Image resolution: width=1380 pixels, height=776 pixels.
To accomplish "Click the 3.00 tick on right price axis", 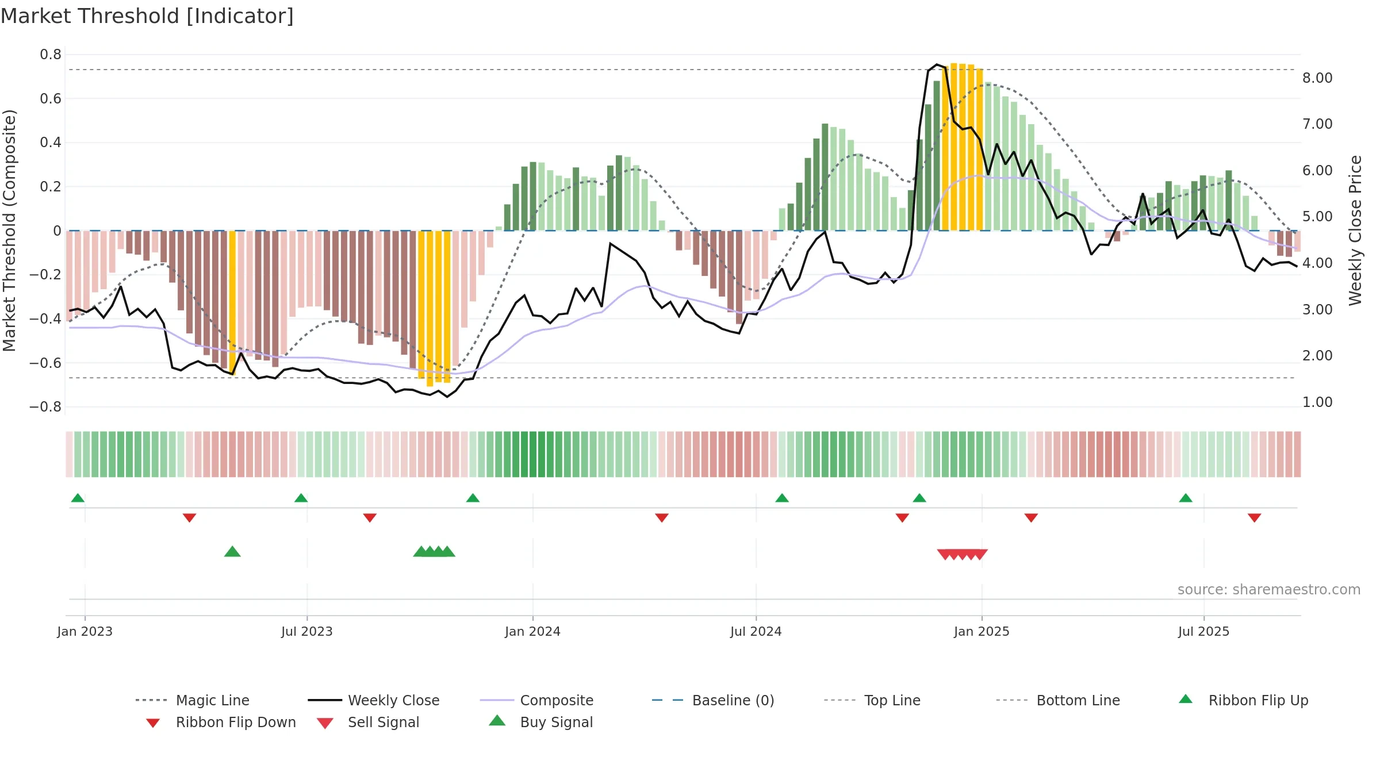I will [1317, 310].
